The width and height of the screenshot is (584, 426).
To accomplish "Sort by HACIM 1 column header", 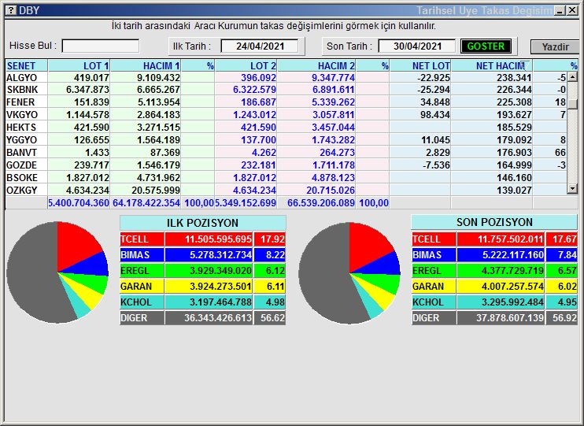I will point(146,66).
